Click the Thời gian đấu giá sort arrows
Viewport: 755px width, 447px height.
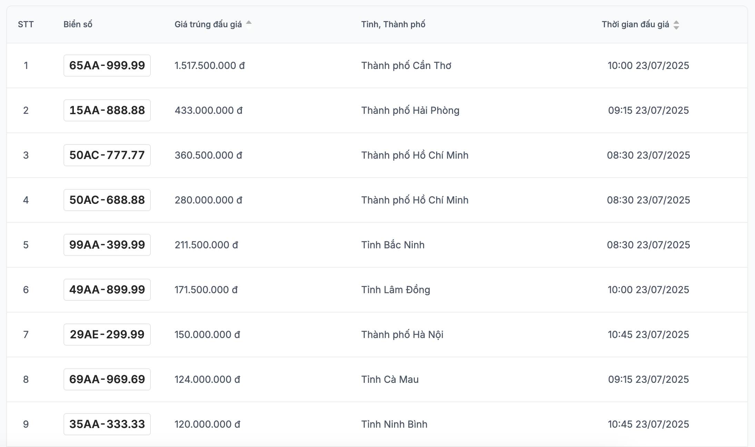(676, 25)
